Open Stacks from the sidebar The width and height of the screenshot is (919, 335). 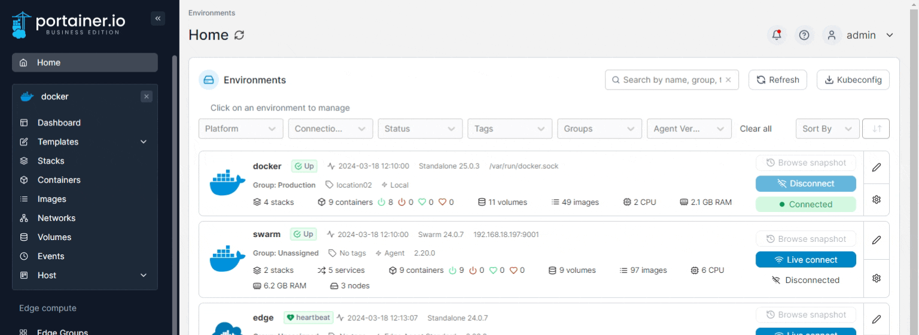(x=51, y=161)
